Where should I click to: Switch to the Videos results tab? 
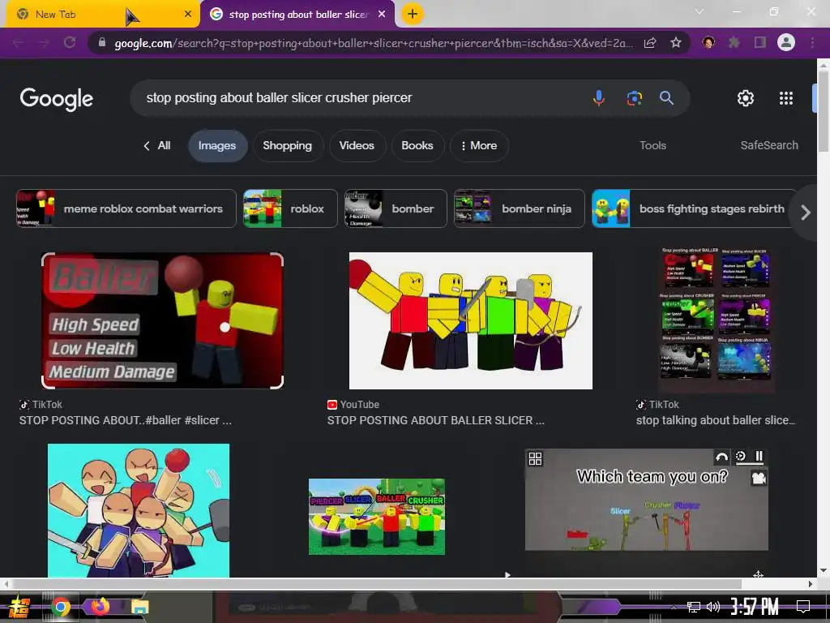pyautogui.click(x=357, y=146)
